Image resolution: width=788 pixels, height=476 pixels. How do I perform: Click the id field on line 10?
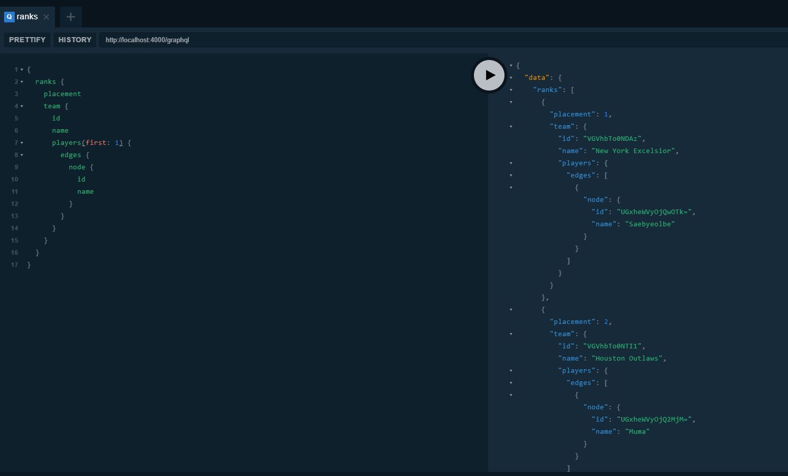coord(81,179)
